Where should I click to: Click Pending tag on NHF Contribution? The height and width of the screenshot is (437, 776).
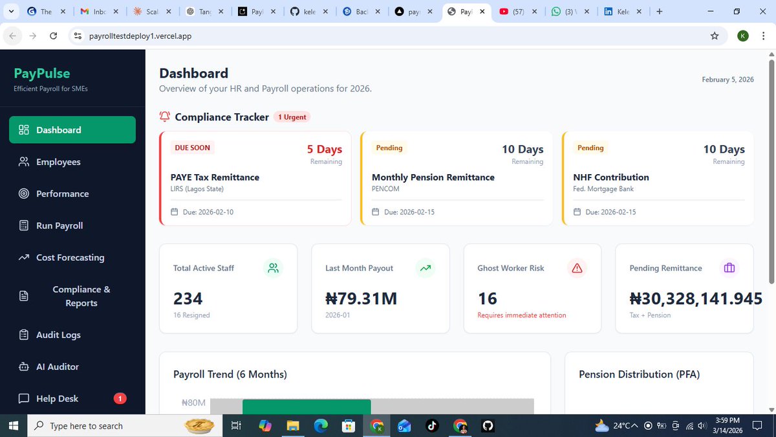(x=590, y=148)
